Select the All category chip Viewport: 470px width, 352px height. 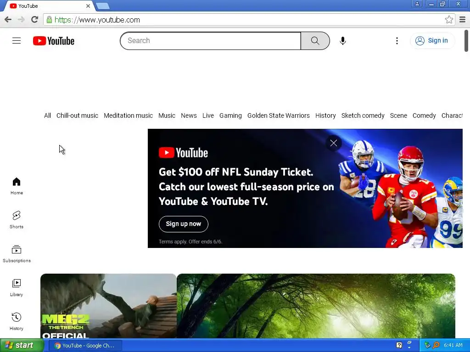point(47,115)
